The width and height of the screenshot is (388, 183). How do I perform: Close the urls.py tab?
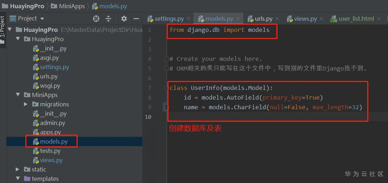[277, 19]
